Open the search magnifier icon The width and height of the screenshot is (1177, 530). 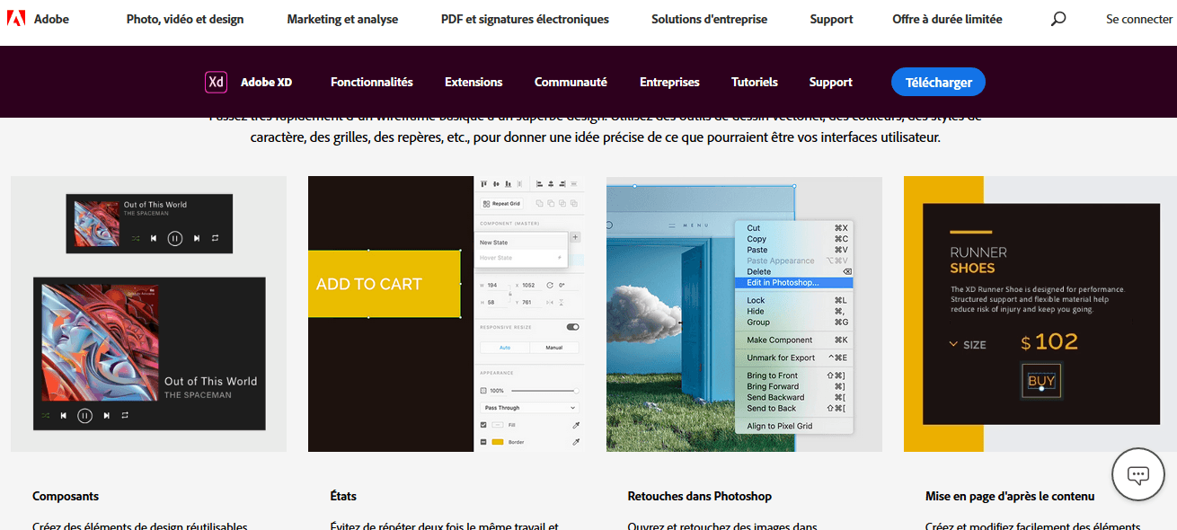(x=1058, y=19)
